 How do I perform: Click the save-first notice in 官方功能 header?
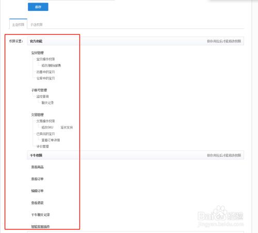click(224, 41)
